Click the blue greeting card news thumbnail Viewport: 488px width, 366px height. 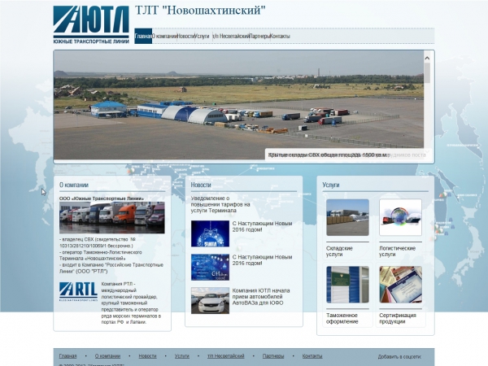click(x=210, y=268)
